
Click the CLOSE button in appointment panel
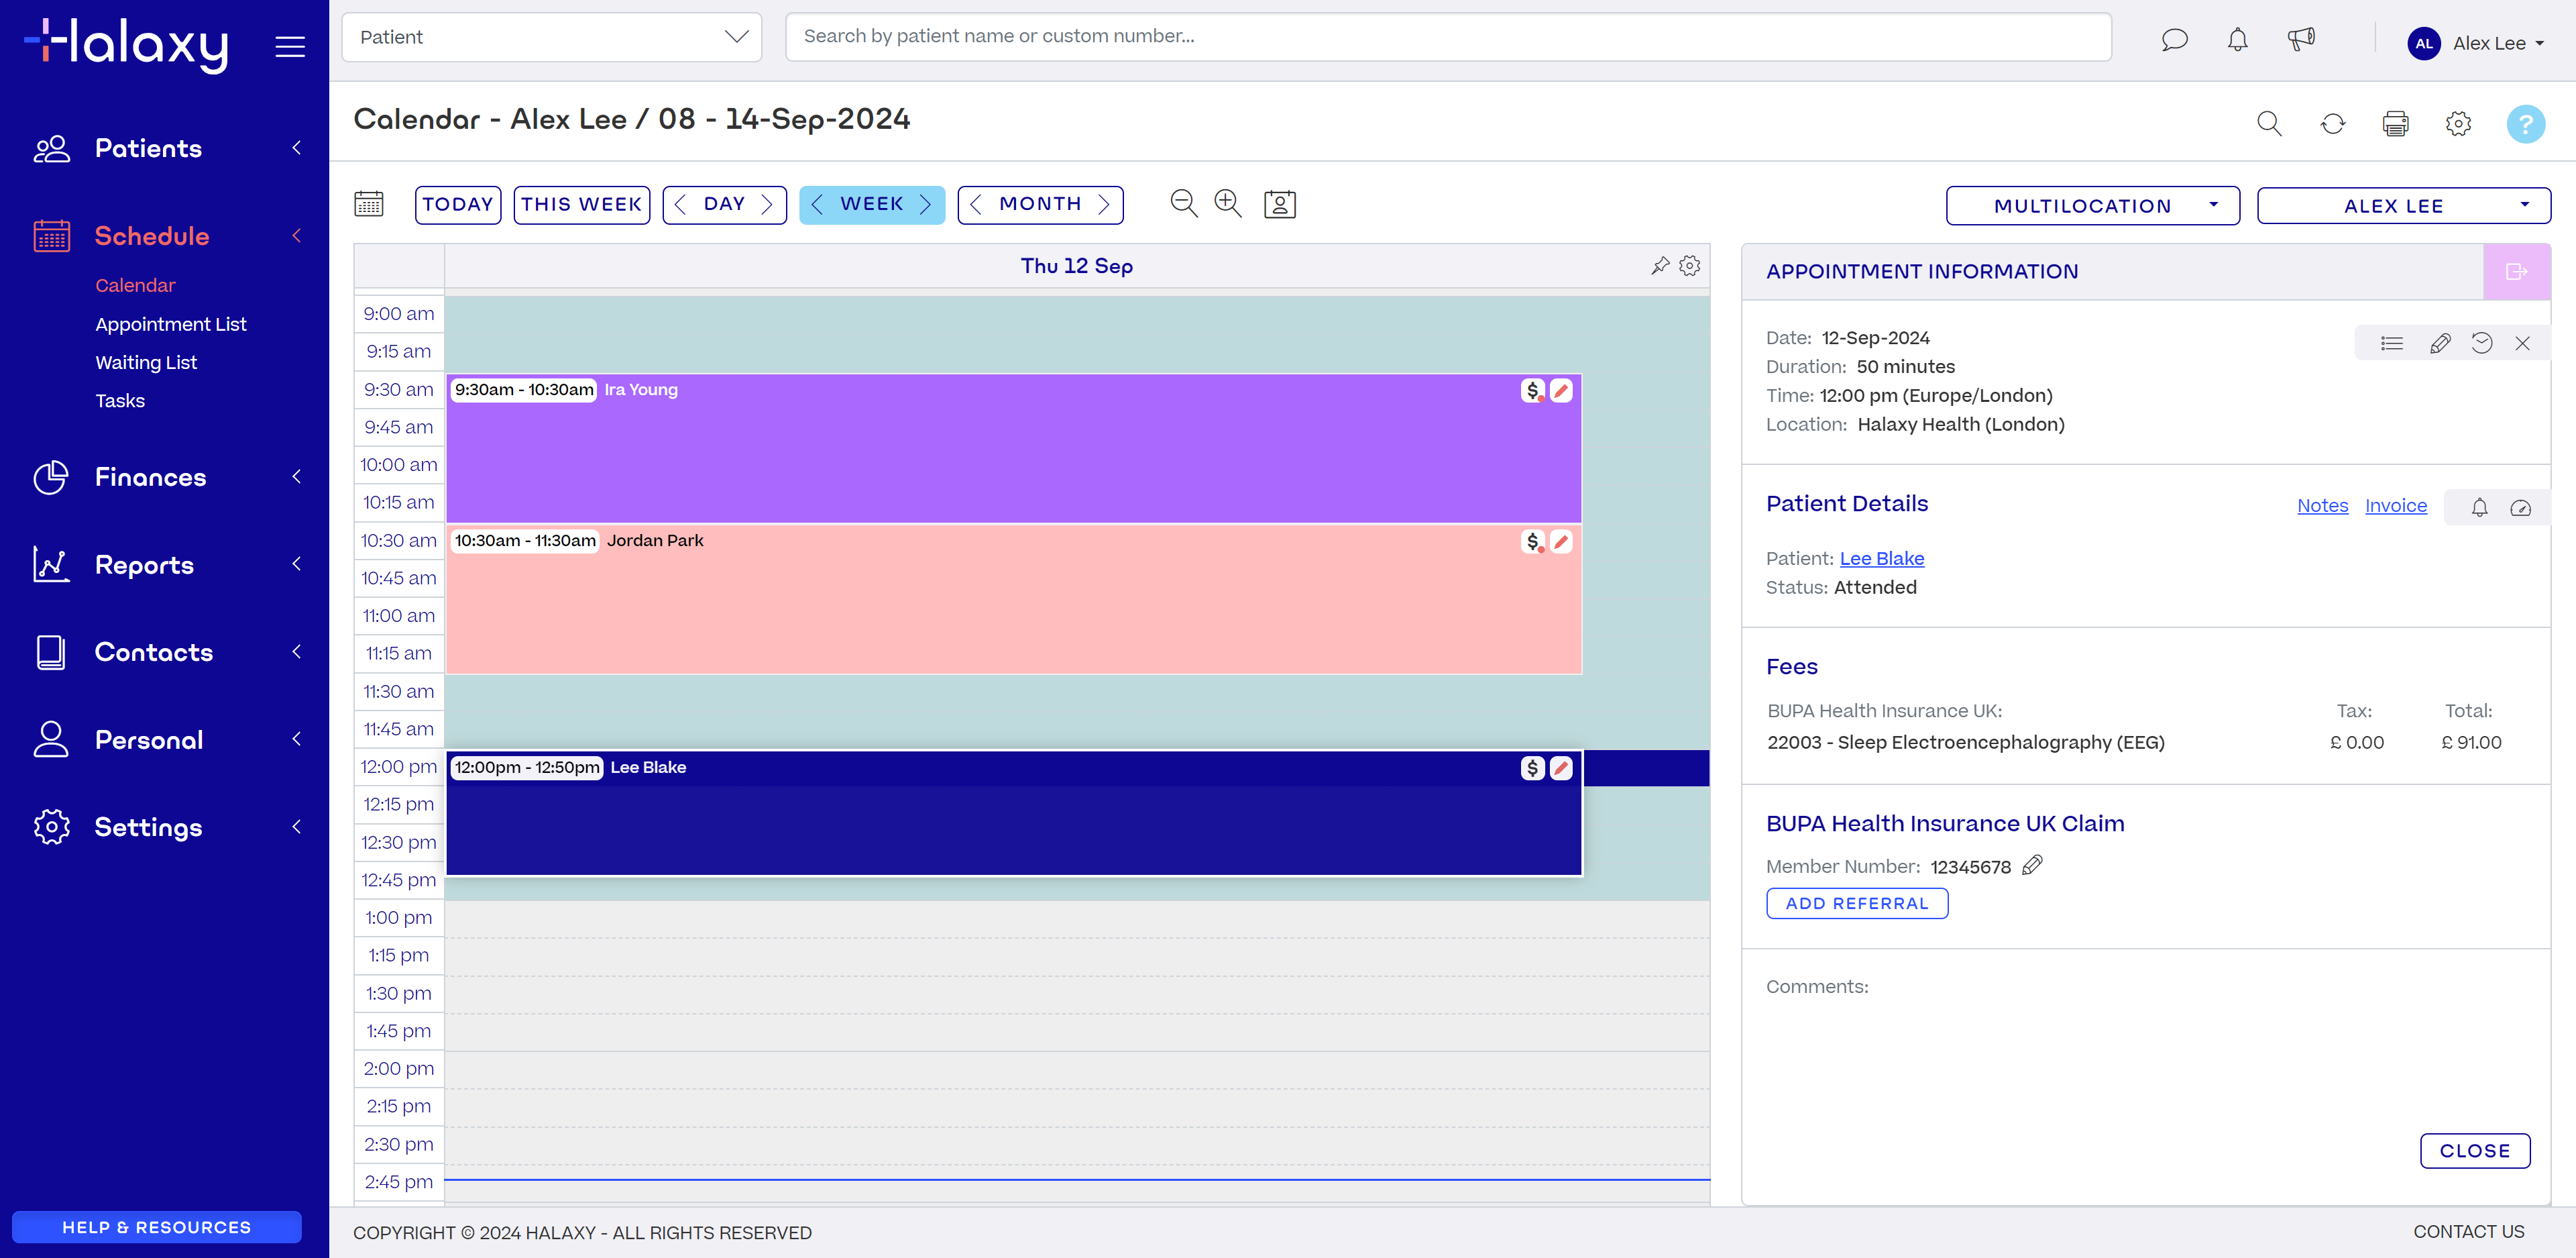(x=2475, y=1150)
